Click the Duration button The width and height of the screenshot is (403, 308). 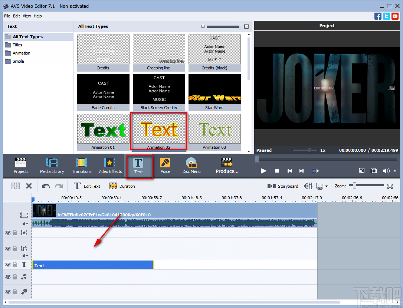pos(122,186)
